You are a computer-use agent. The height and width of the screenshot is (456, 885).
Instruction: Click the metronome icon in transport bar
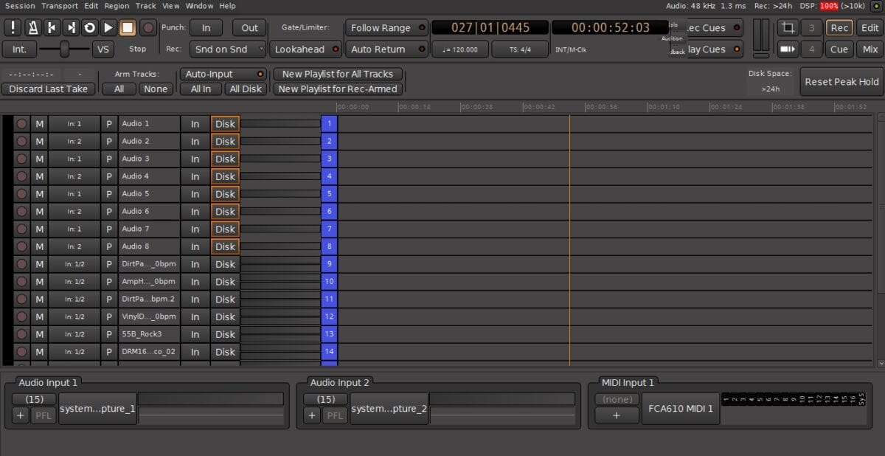[x=32, y=28]
